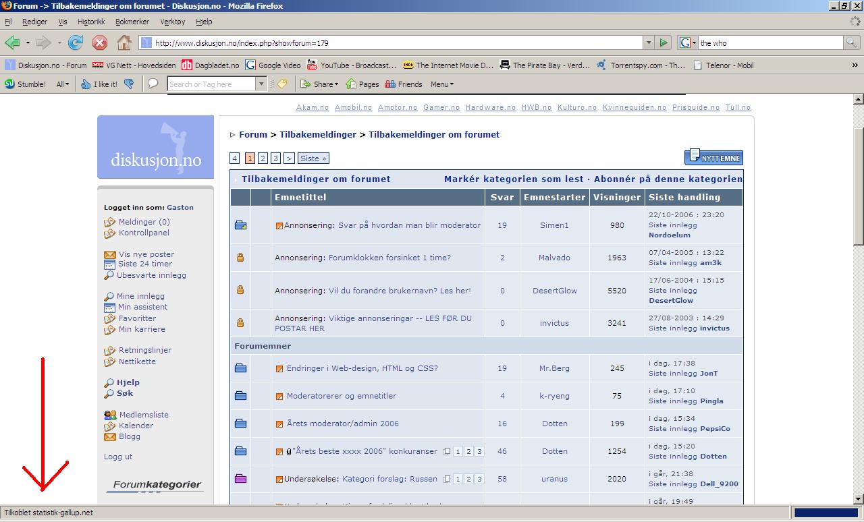The width and height of the screenshot is (864, 522).
Task: Open the Dagbladet.no bookmark
Action: (210, 65)
